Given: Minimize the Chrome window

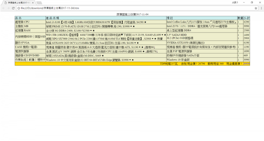Looking at the screenshot, I should click(244, 3).
